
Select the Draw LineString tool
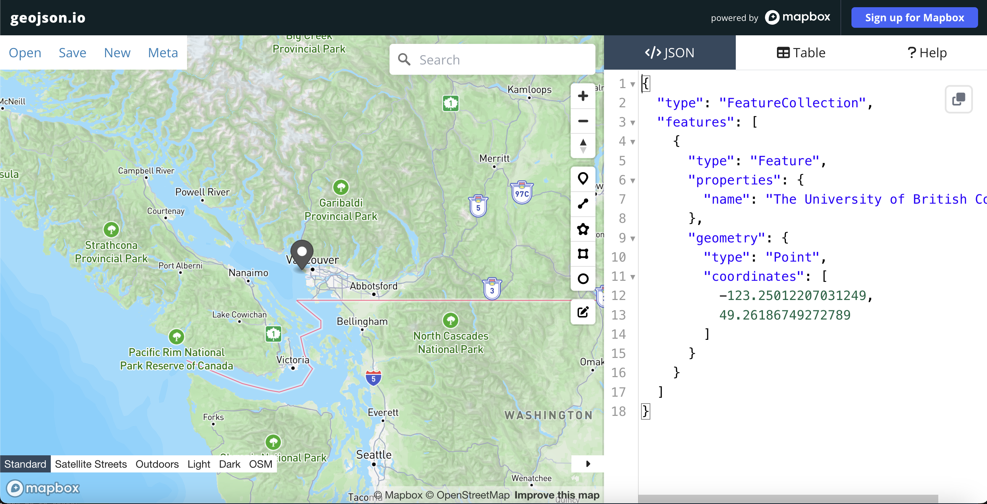click(x=583, y=204)
